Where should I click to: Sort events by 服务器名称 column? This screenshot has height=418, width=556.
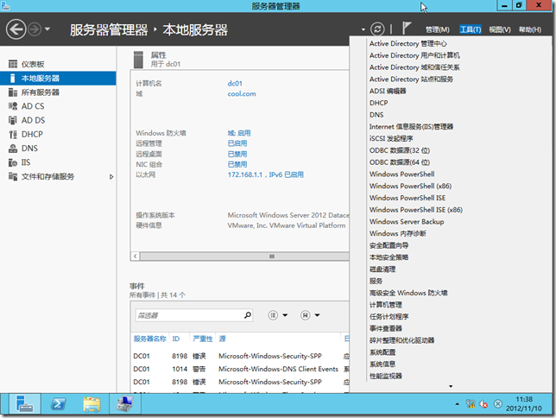149,339
